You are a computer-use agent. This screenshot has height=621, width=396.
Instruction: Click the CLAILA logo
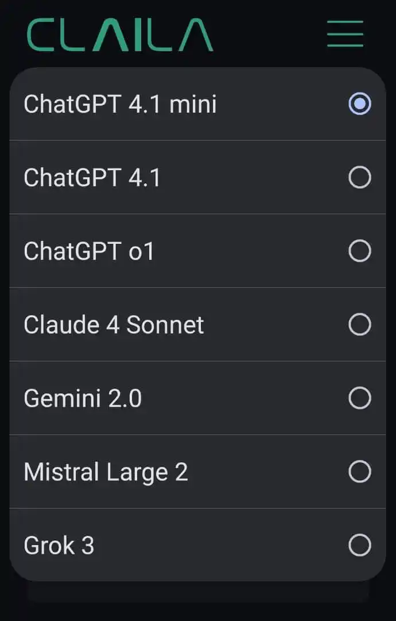[x=120, y=35]
